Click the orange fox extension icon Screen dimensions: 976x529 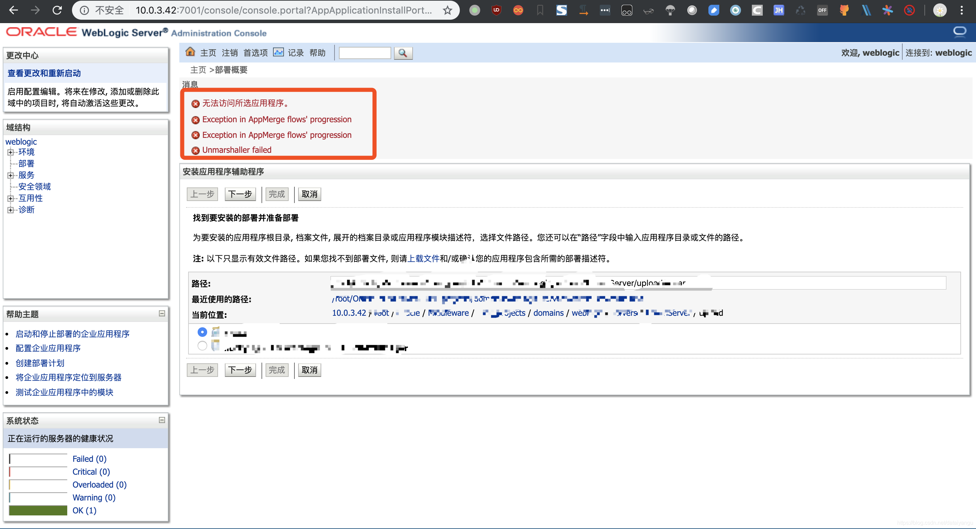pos(844,10)
